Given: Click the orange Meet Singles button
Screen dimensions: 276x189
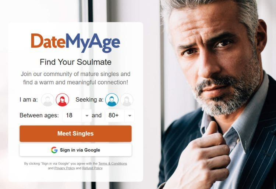Looking at the screenshot, I should (75, 134).
